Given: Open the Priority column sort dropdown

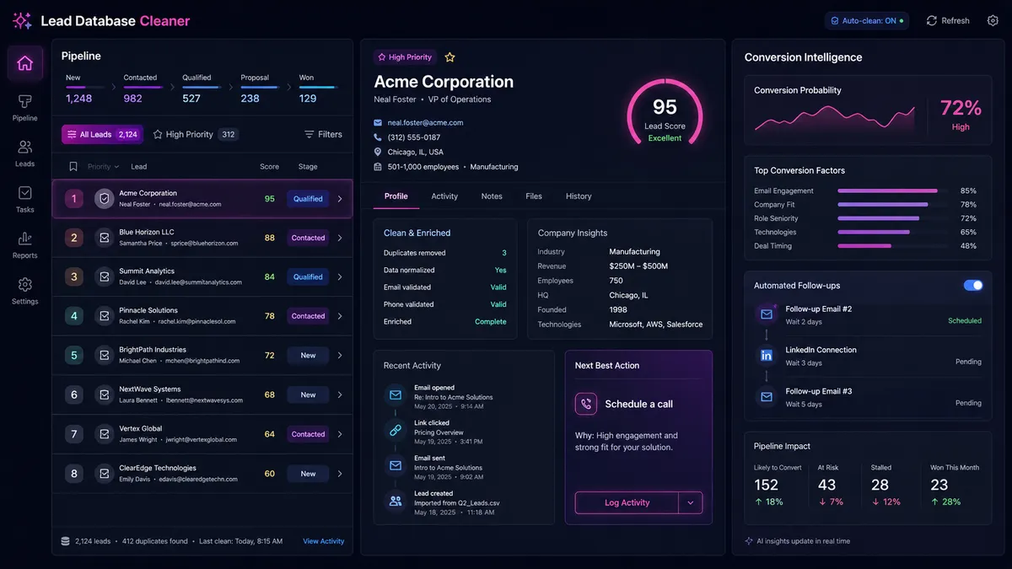Looking at the screenshot, I should point(103,167).
